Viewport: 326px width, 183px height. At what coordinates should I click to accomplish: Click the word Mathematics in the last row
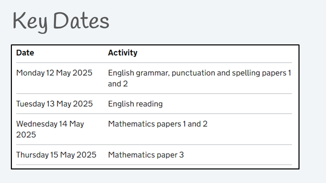click(131, 155)
